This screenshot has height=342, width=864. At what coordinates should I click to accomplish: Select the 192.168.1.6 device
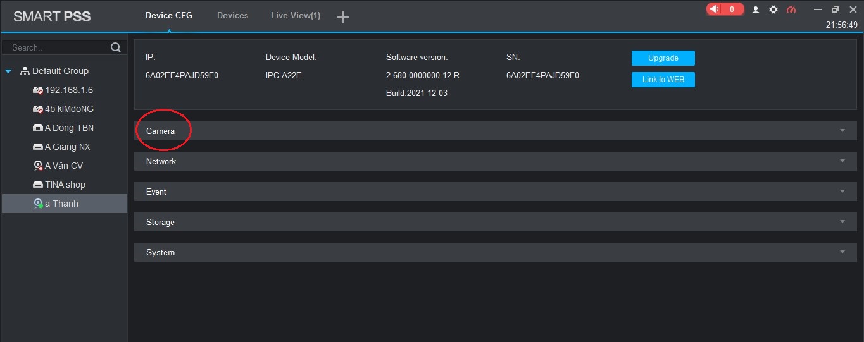[68, 90]
